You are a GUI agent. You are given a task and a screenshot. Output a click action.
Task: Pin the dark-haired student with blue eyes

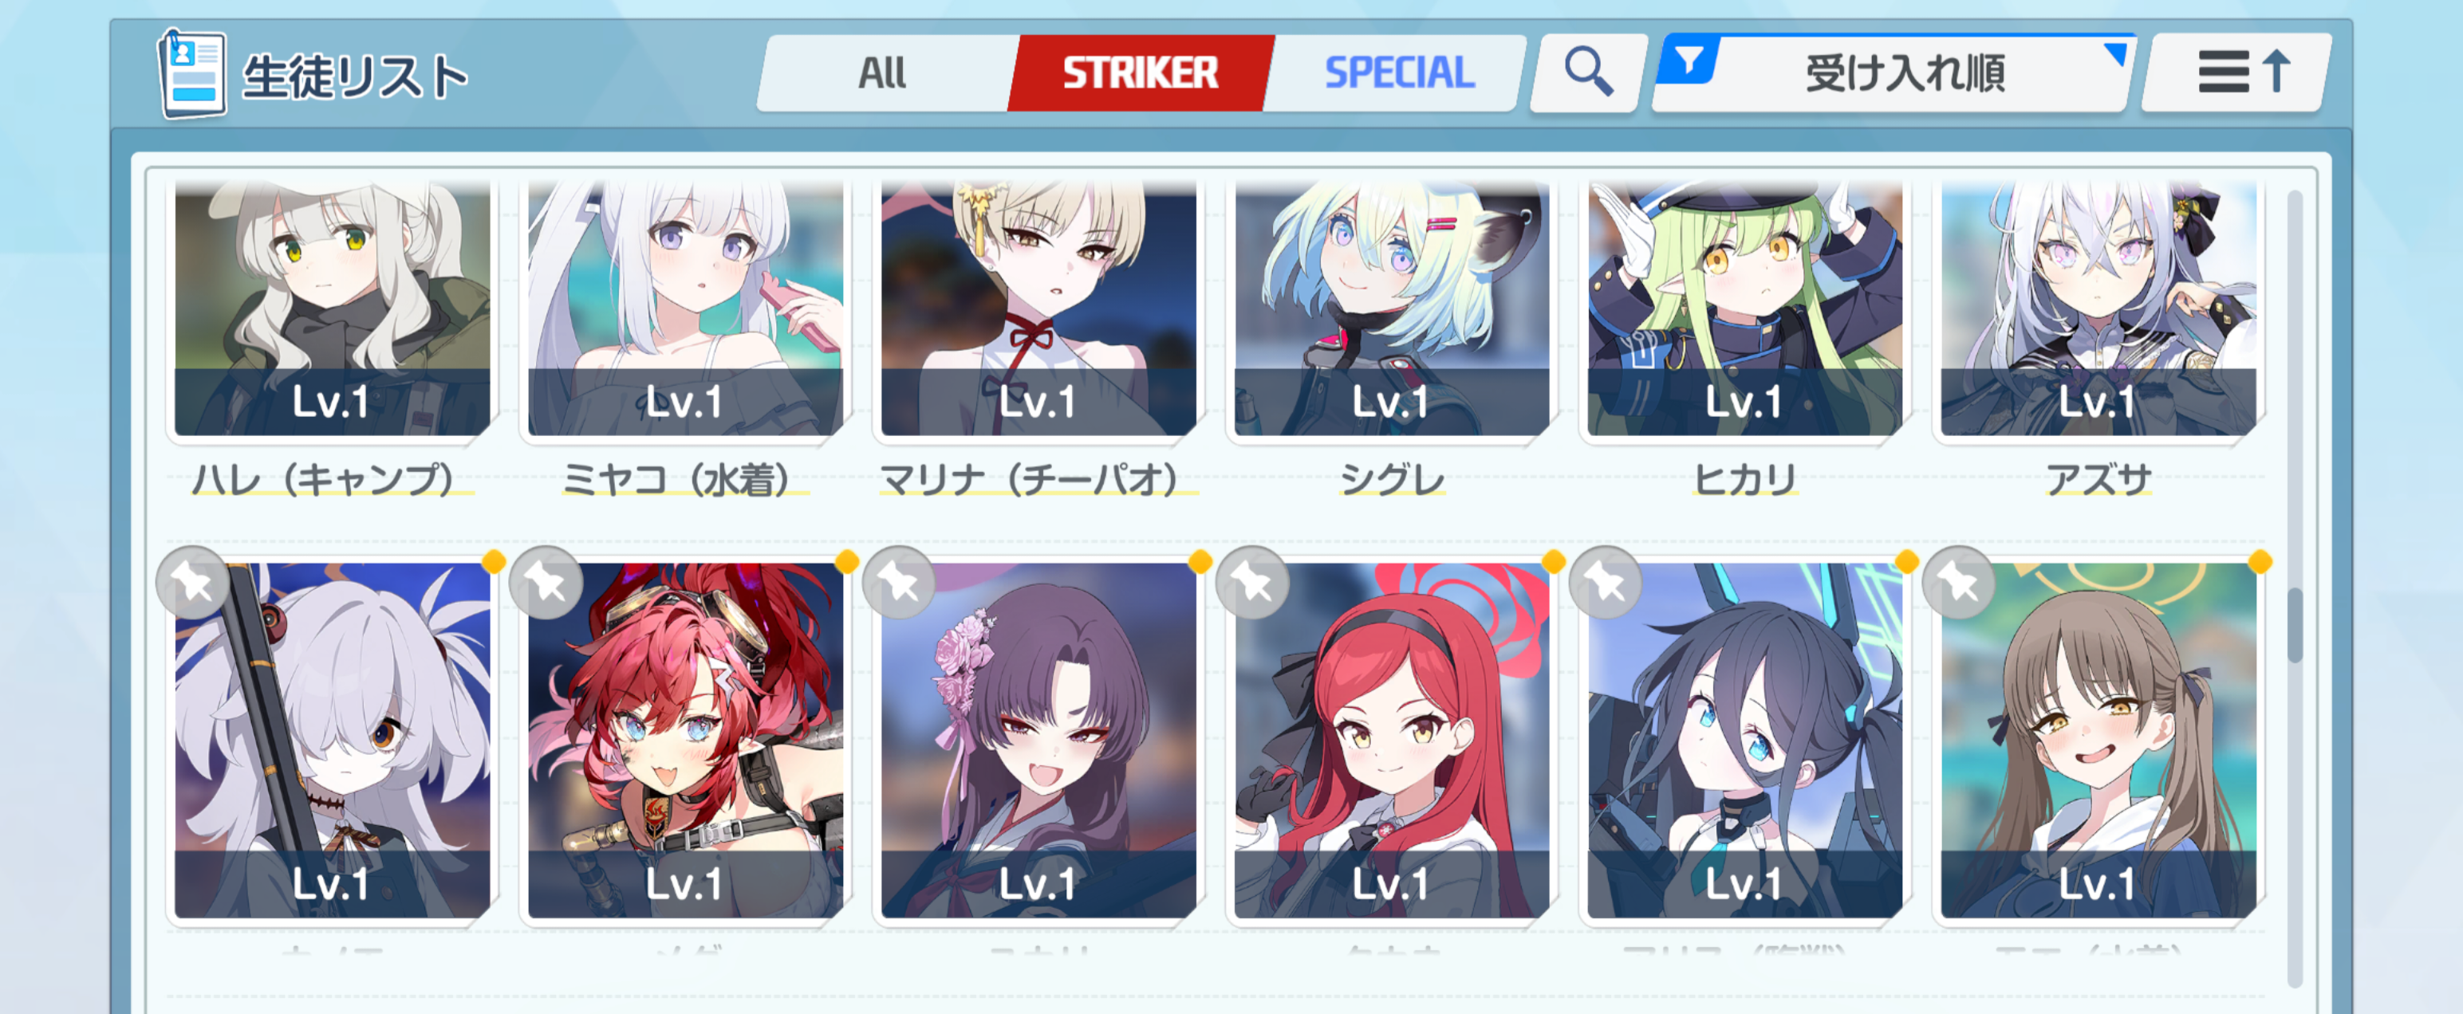1606,582
